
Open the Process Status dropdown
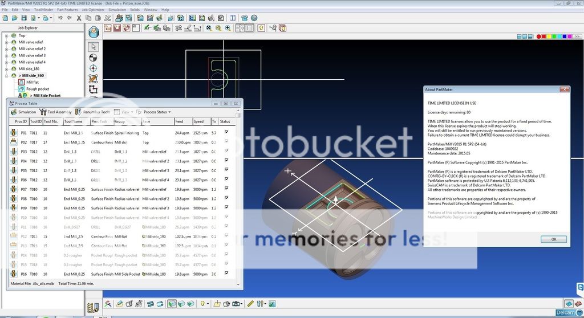157,112
